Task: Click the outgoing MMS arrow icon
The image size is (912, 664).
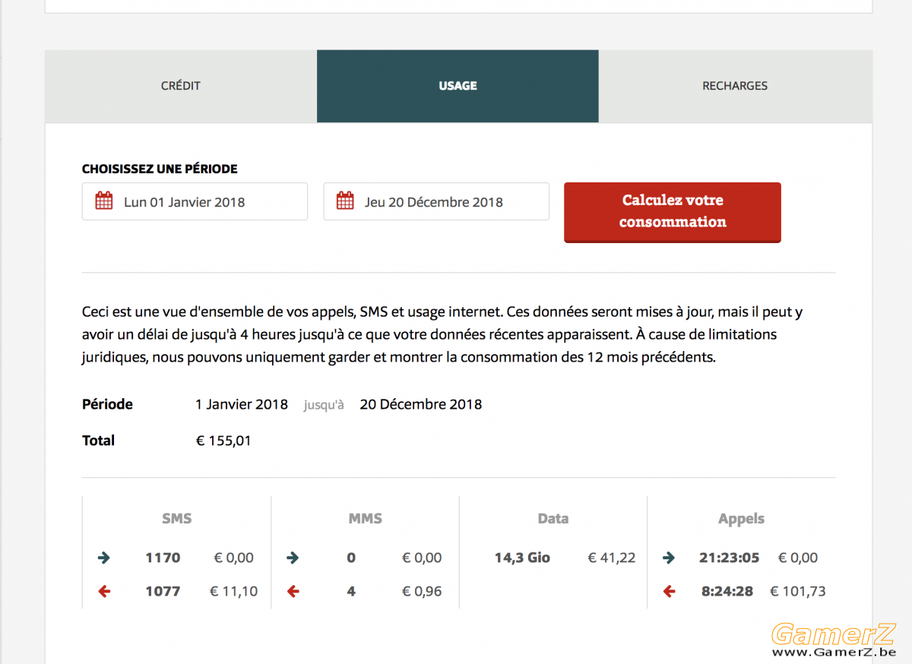Action: click(293, 558)
